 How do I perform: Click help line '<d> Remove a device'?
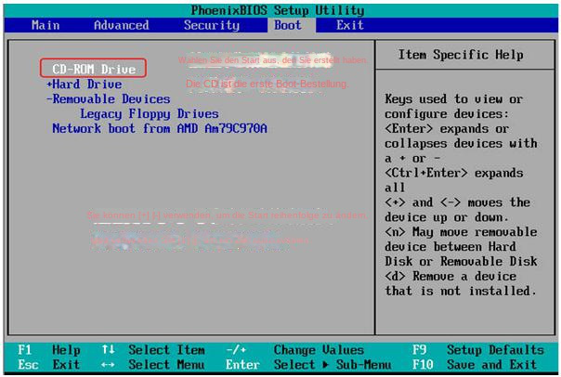pos(450,276)
